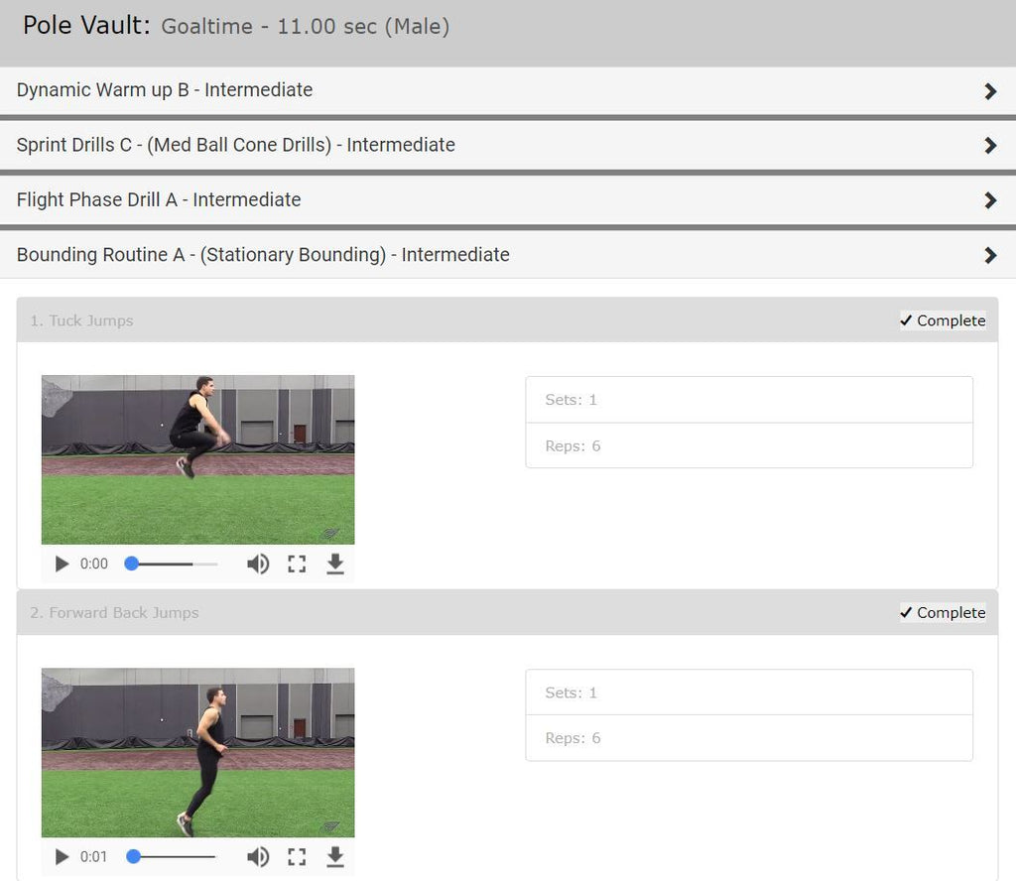Image resolution: width=1016 pixels, height=881 pixels.
Task: Open Bounding Routine A section row
Action: pyautogui.click(x=508, y=255)
